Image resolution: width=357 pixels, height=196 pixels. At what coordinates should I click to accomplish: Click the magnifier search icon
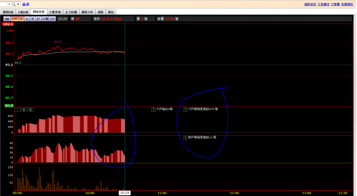(13, 4)
